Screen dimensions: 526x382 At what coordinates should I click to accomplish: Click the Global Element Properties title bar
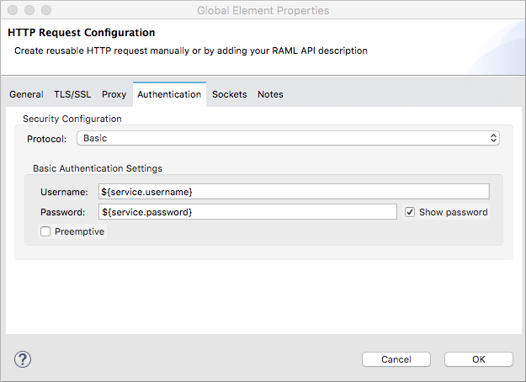click(263, 11)
